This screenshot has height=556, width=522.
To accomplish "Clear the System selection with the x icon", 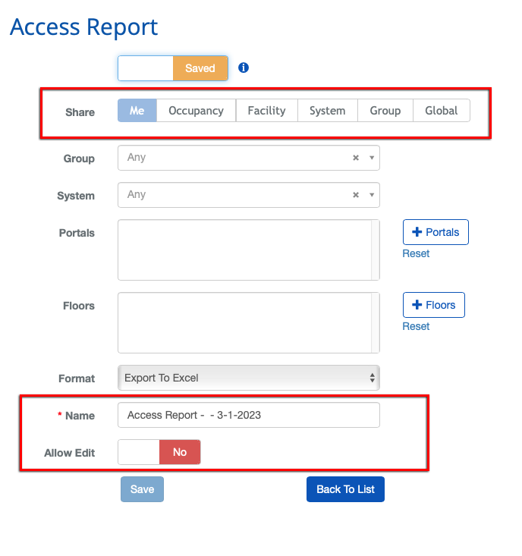I will coord(355,195).
